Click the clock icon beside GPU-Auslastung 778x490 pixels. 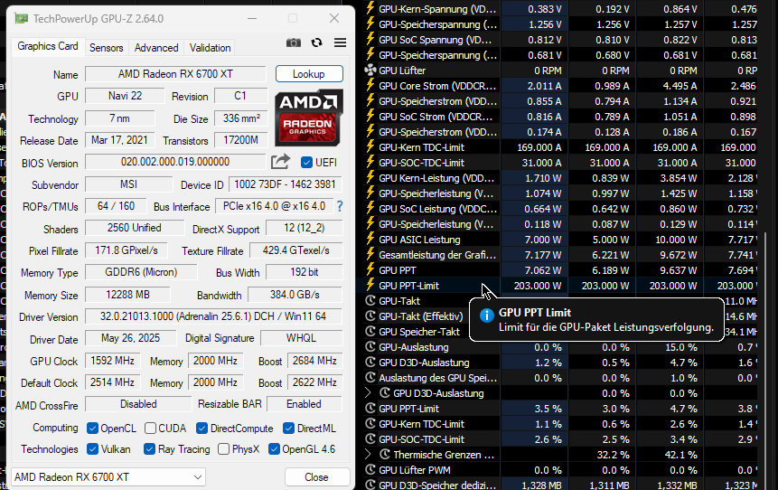pos(370,346)
